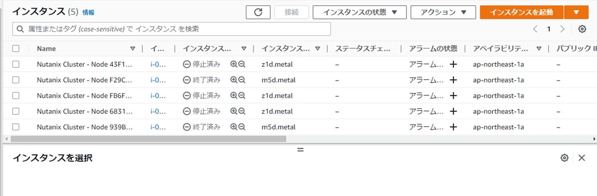This screenshot has height=196, width=597.
Task: Click the ステータスチェック column header
Action: pyautogui.click(x=363, y=49)
